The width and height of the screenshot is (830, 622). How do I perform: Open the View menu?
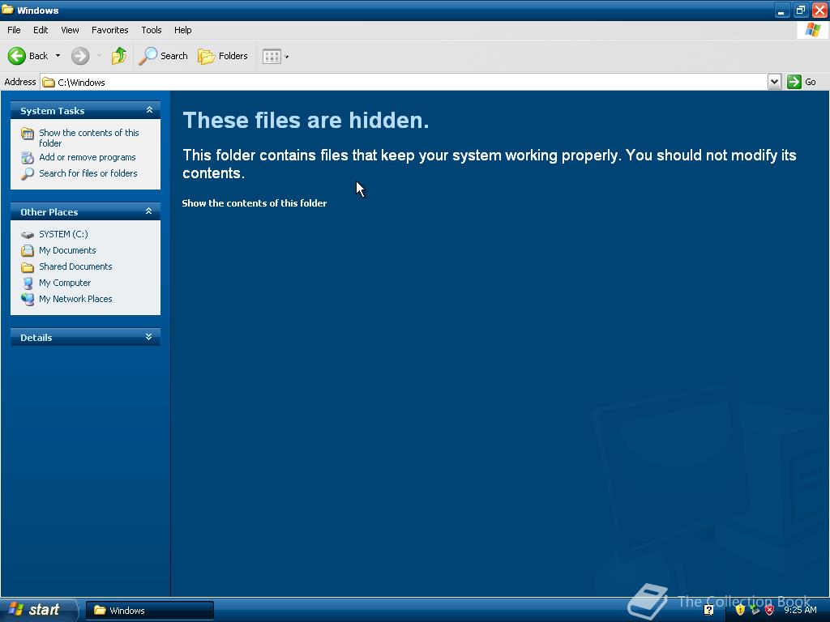(70, 30)
